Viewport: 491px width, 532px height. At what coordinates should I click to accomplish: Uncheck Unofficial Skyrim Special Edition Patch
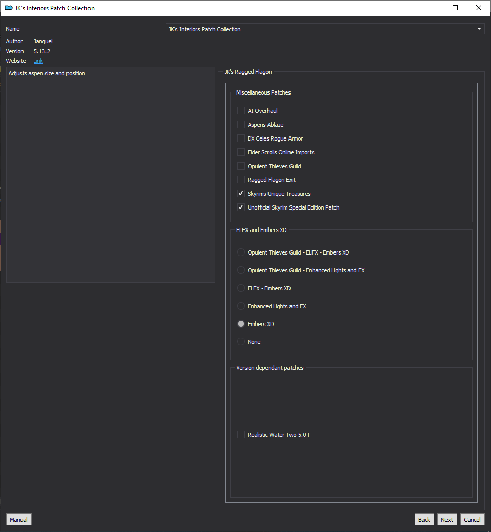241,207
